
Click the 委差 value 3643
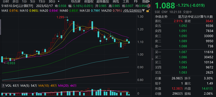point(209,21)
